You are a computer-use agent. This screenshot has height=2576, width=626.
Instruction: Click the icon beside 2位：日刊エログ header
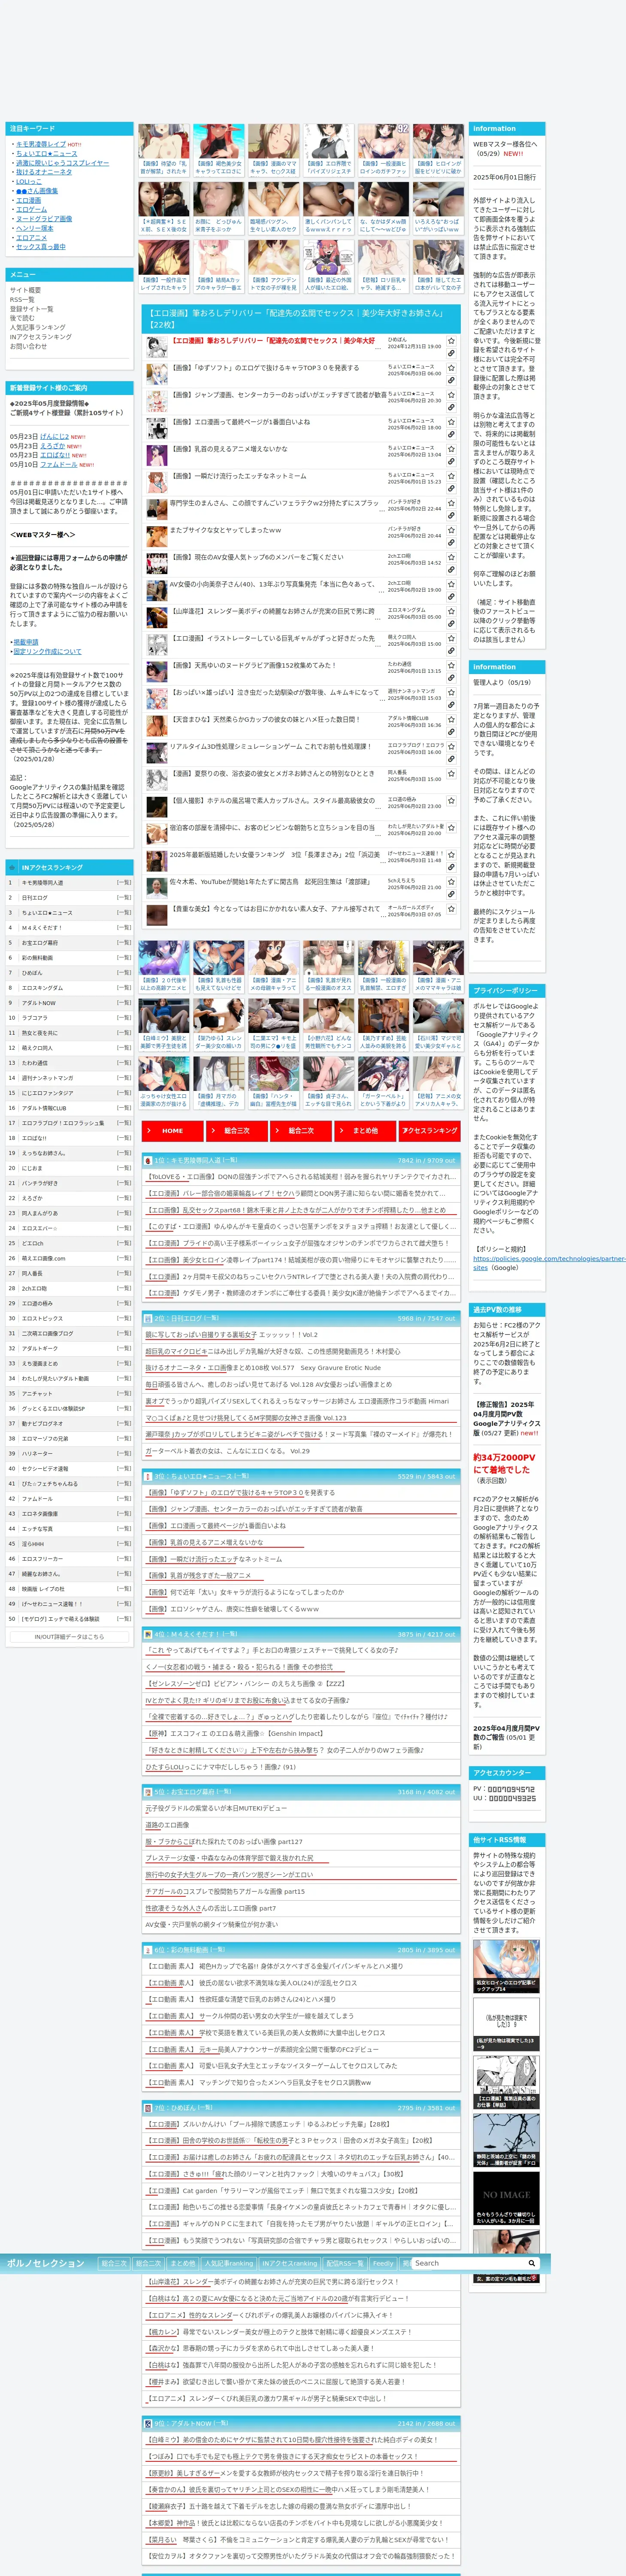pos(148,1318)
